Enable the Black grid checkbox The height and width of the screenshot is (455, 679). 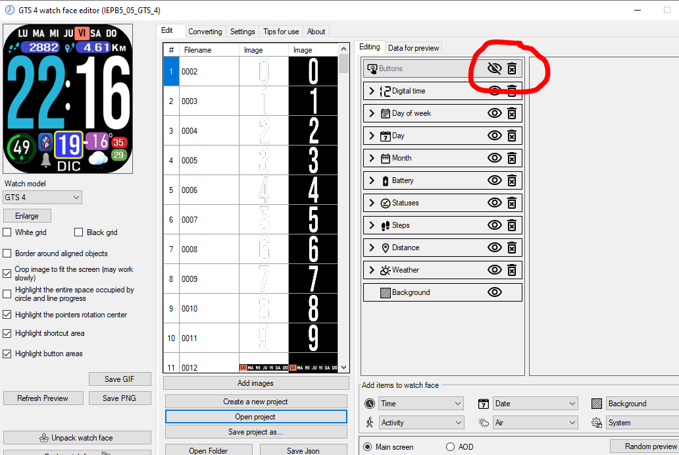click(78, 232)
